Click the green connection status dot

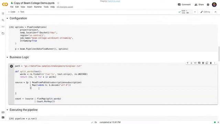tap(215, 122)
